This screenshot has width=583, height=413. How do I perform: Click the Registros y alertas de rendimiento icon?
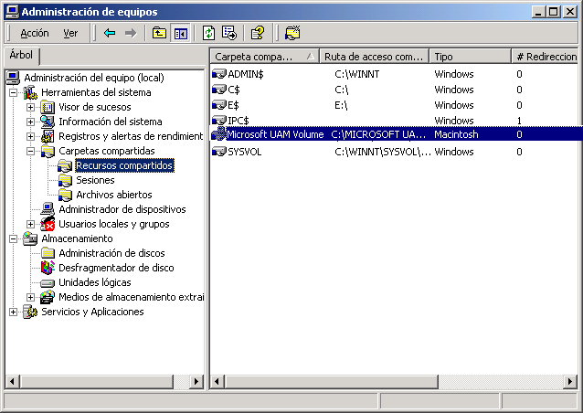pyautogui.click(x=48, y=136)
